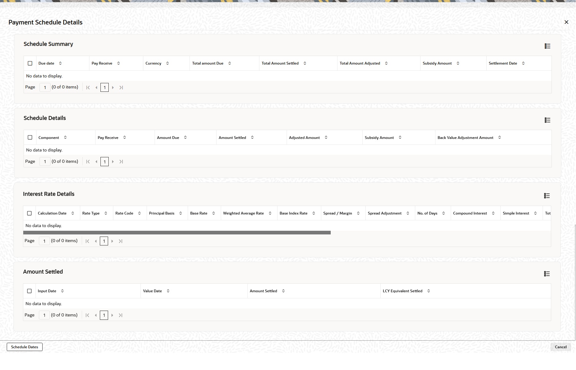Sort by Total Amount Adjusted column
Screen dimensions: 576x370
click(x=386, y=63)
